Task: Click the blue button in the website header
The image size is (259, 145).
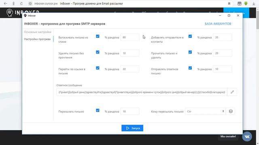Action: (236, 13)
